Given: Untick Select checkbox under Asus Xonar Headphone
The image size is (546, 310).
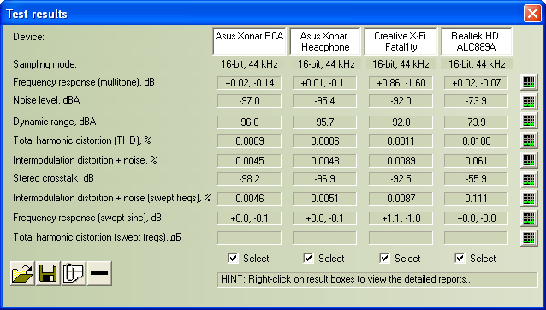Looking at the screenshot, I should (308, 258).
